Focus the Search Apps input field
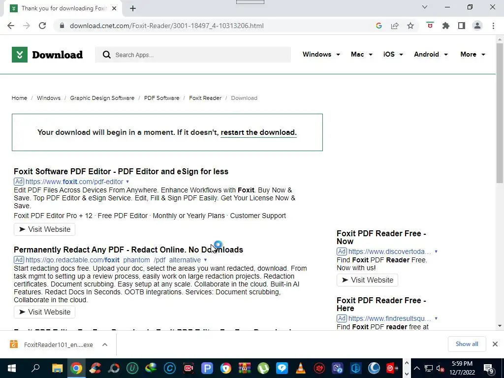Image resolution: width=504 pixels, height=378 pixels. coord(193,55)
